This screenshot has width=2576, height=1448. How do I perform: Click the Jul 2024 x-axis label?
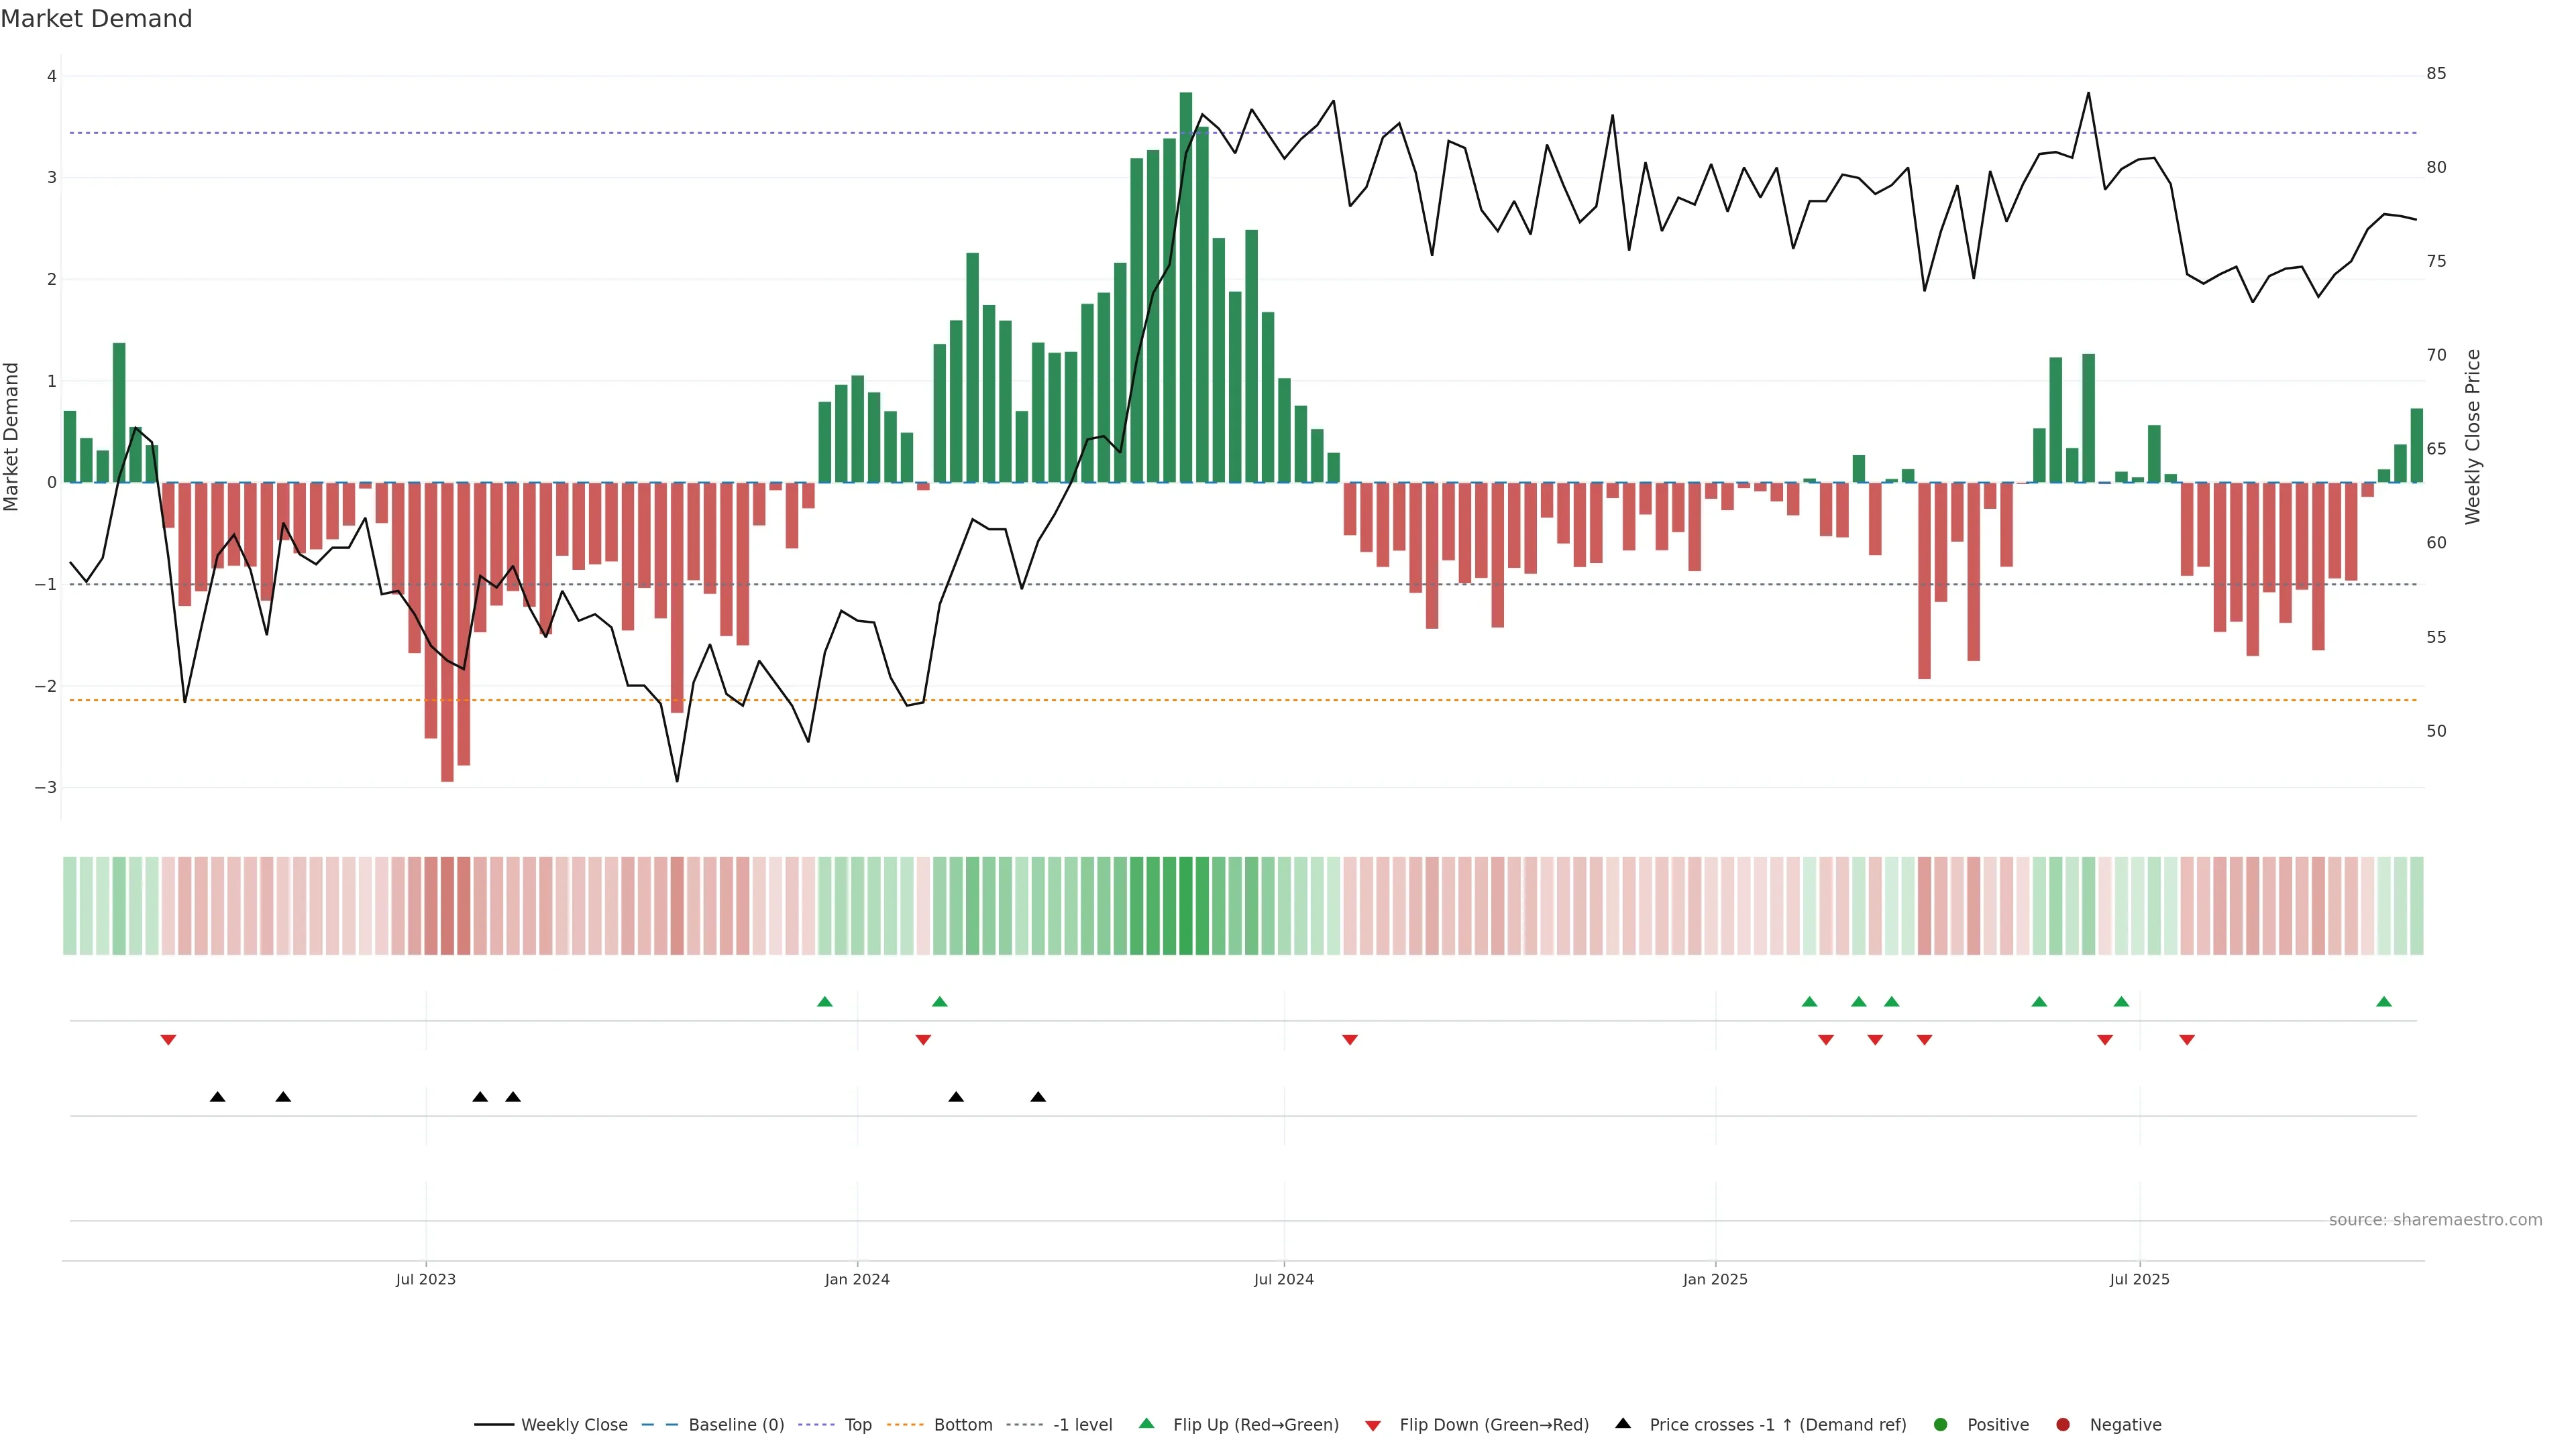(1283, 1279)
